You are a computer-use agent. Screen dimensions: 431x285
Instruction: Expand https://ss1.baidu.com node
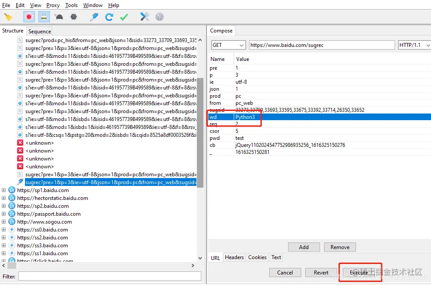(4, 253)
